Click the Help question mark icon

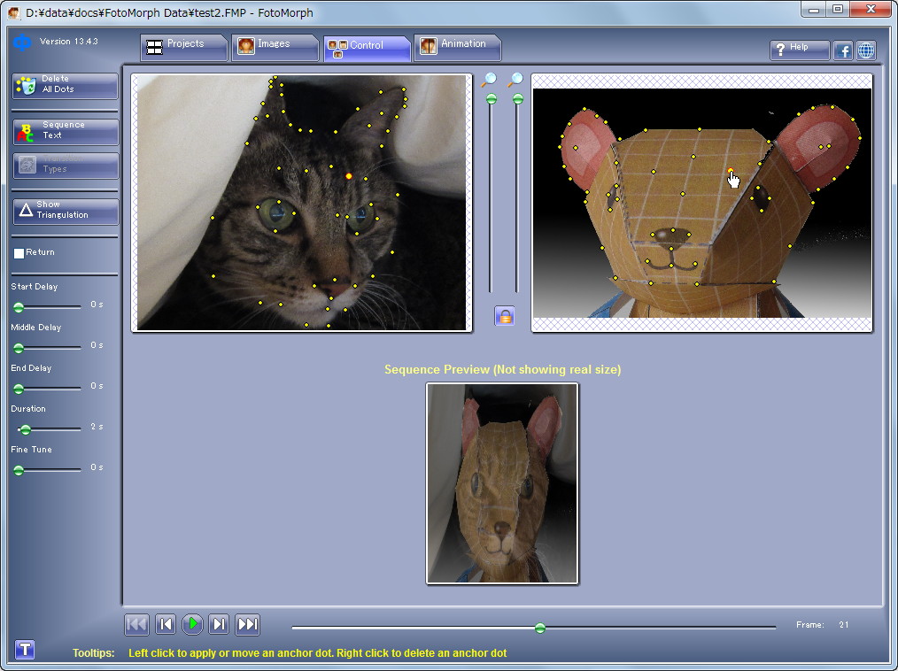pos(780,50)
